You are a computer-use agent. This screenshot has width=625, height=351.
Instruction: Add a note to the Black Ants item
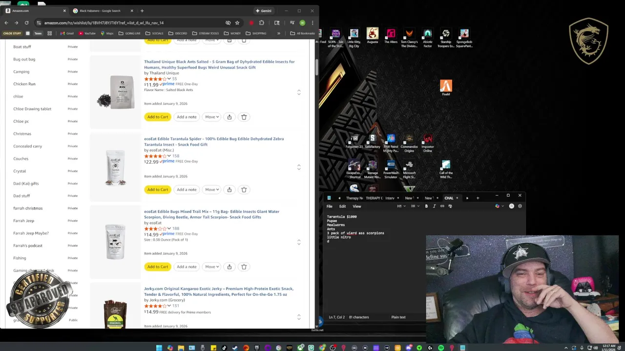(187, 117)
